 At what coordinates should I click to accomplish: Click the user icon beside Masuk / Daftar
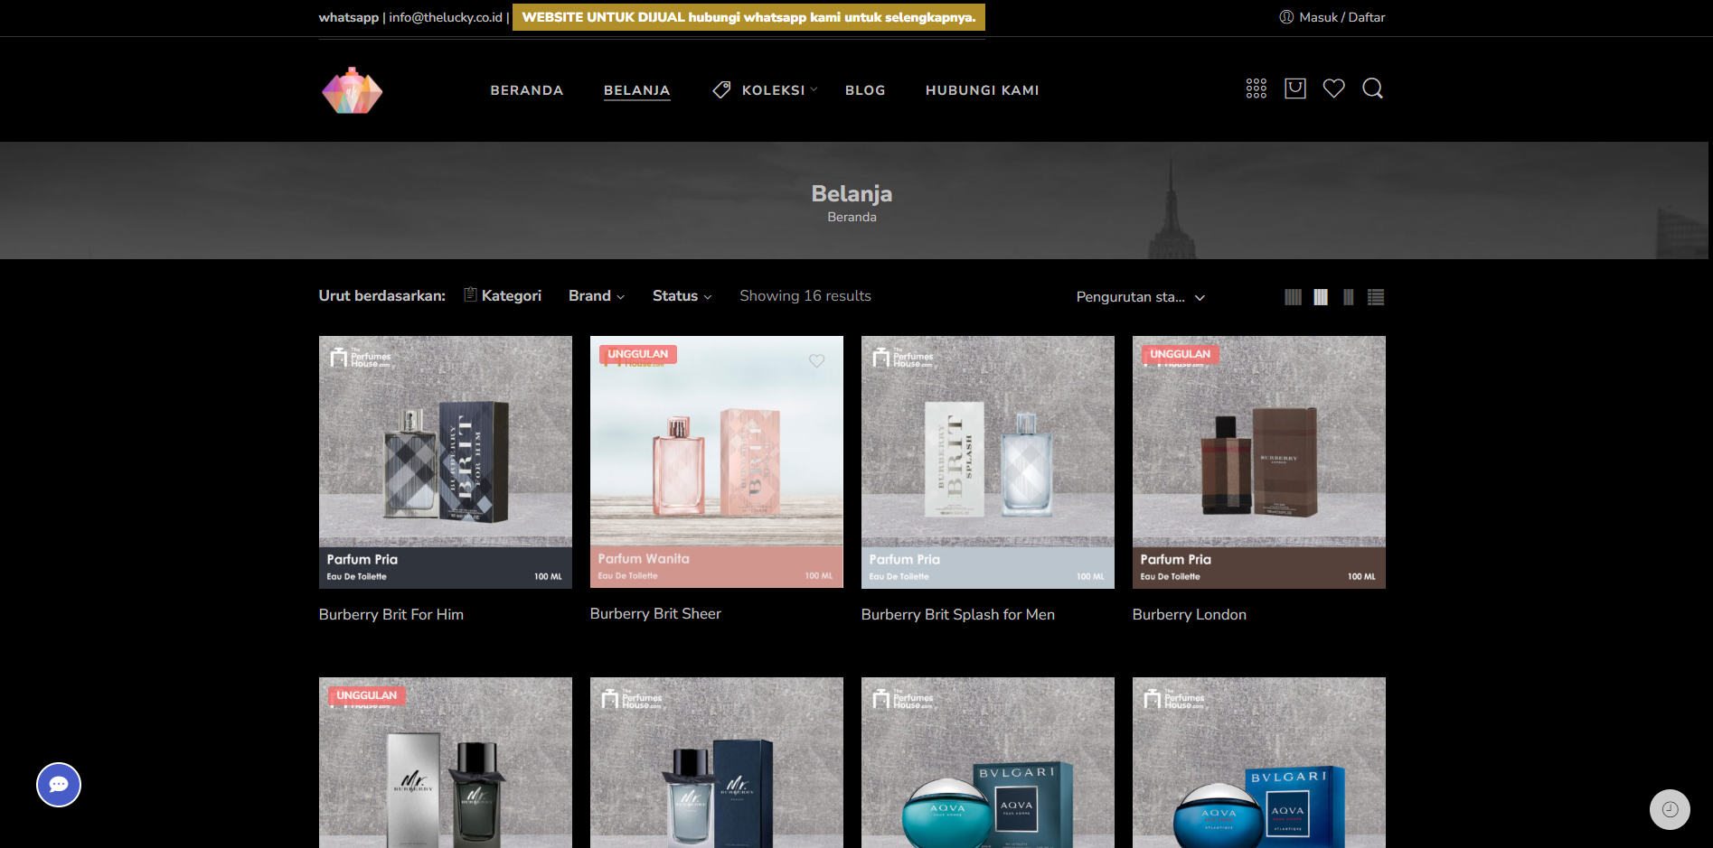pos(1286,17)
